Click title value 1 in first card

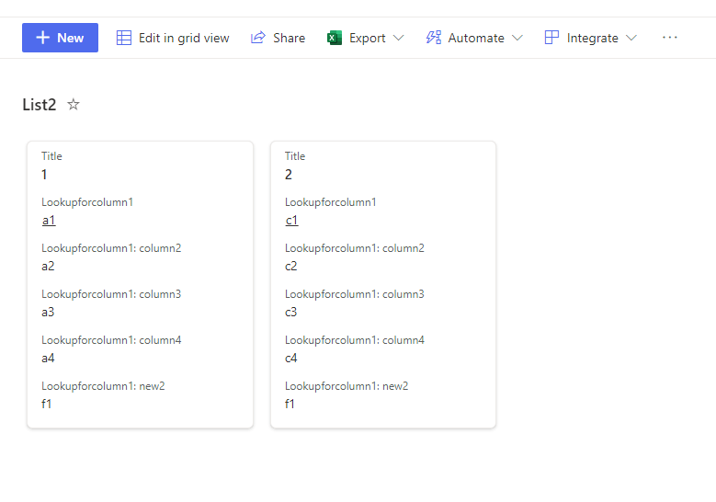click(x=44, y=175)
